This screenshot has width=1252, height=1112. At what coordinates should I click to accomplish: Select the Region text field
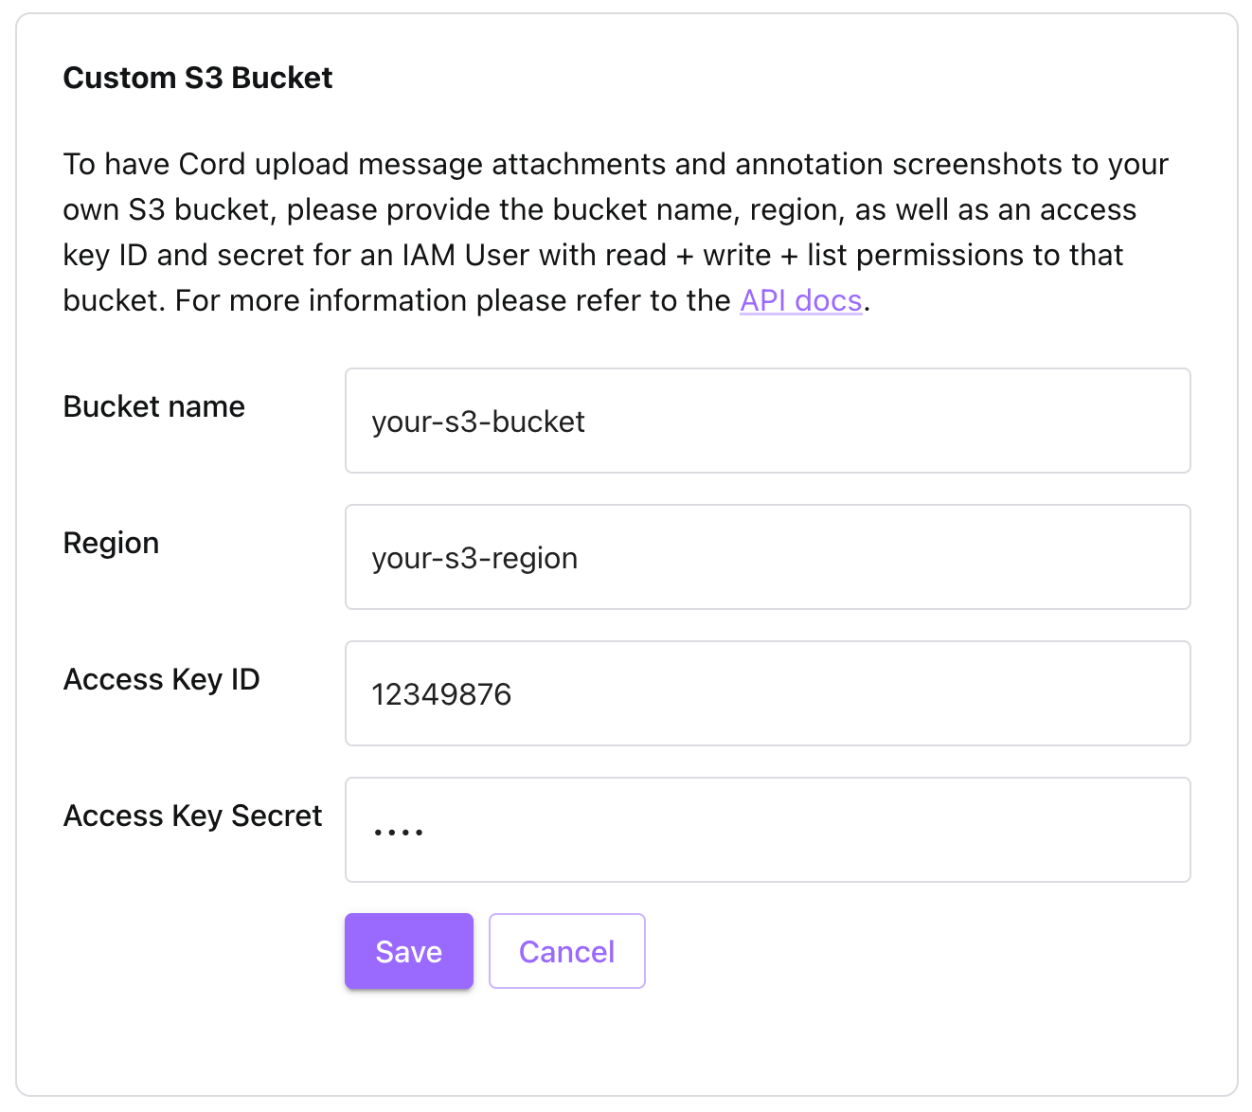click(767, 557)
